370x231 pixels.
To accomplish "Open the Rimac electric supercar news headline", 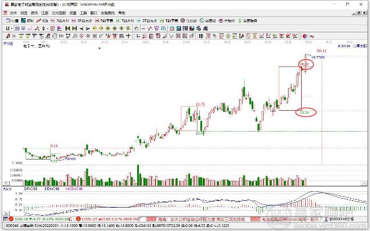I will 290,220.
